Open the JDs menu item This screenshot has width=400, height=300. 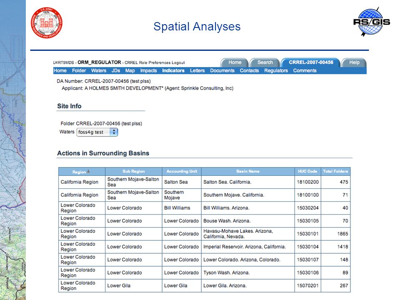[x=115, y=71]
